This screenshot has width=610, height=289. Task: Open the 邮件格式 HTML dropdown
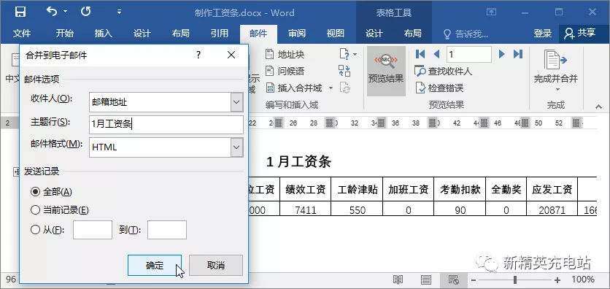point(236,147)
